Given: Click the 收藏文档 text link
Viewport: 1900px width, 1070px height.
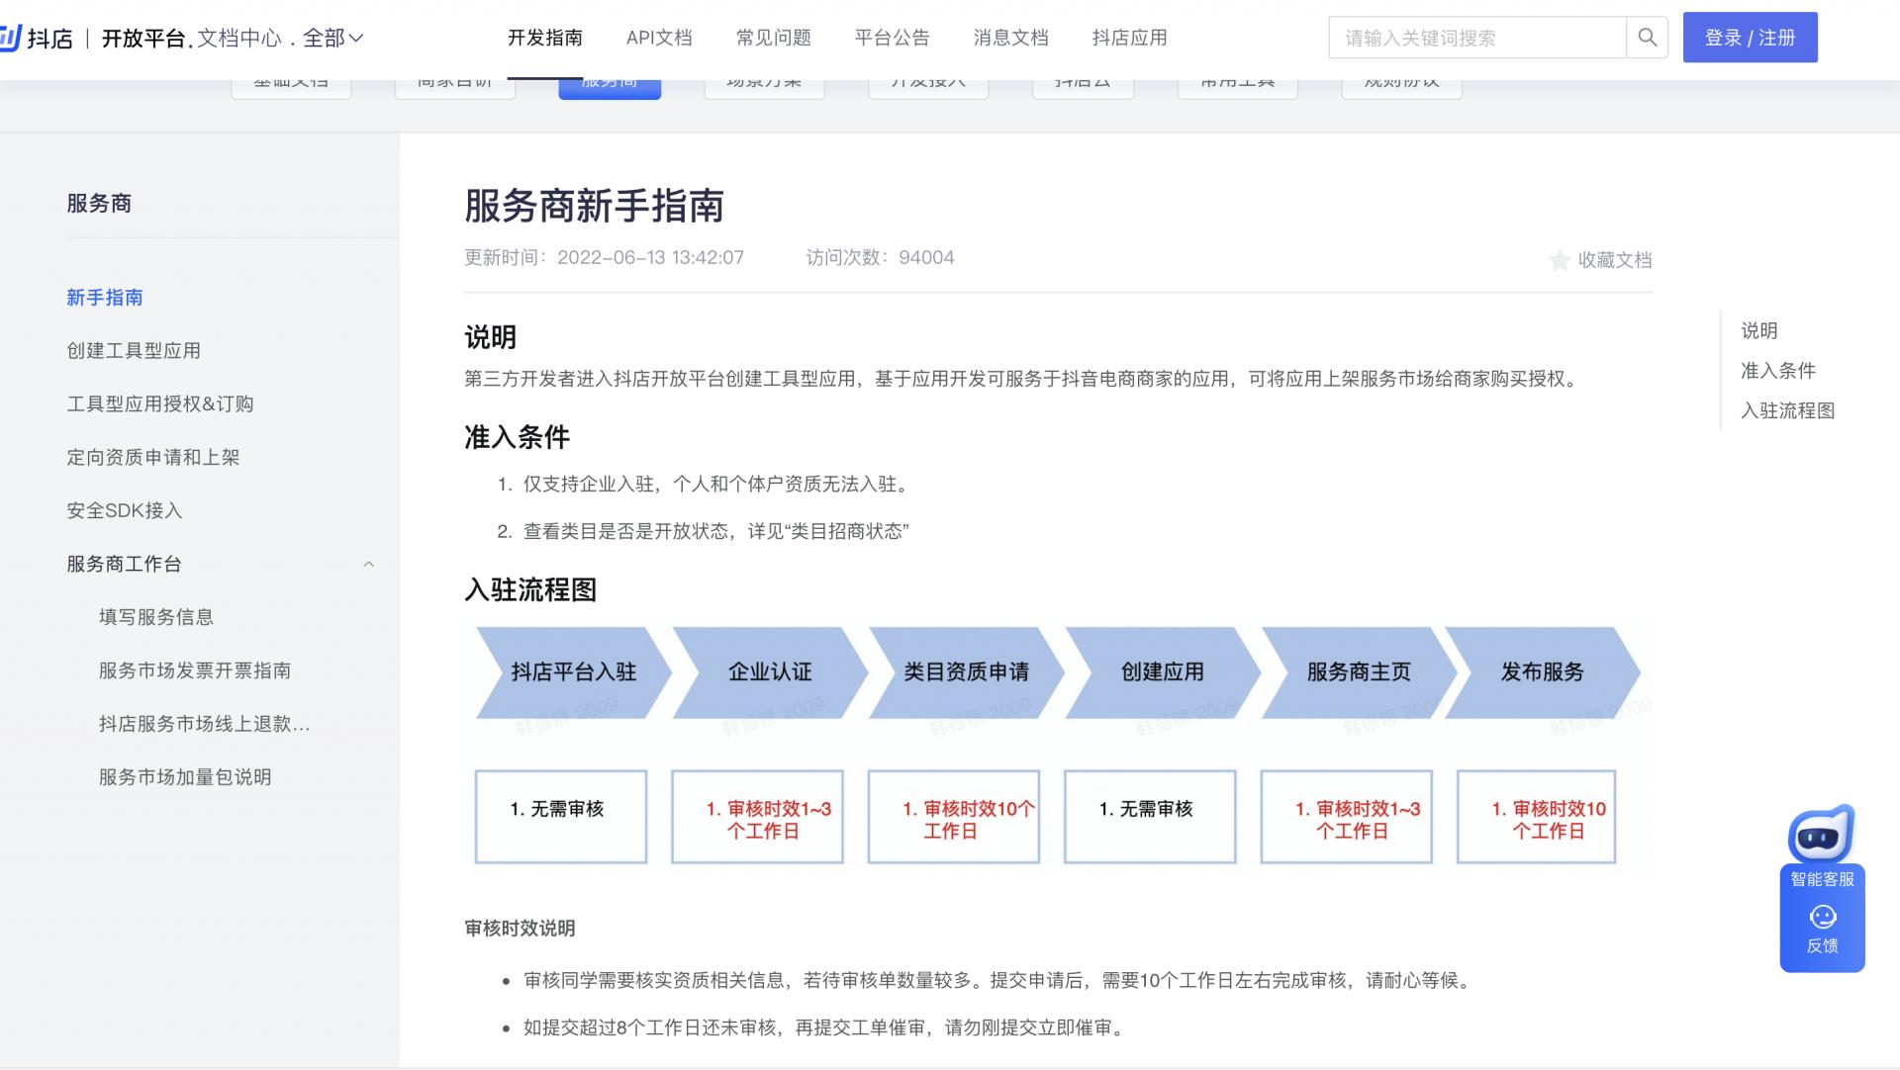Looking at the screenshot, I should (x=1615, y=260).
